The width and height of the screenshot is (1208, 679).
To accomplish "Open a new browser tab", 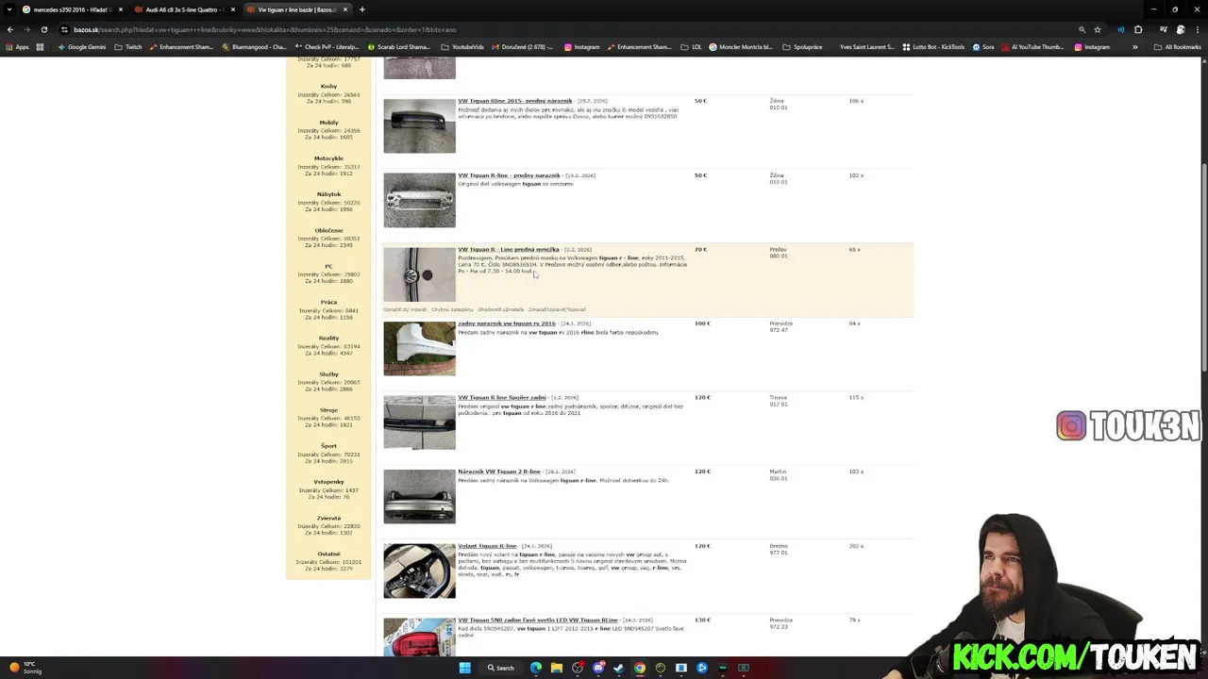I will 362,9.
